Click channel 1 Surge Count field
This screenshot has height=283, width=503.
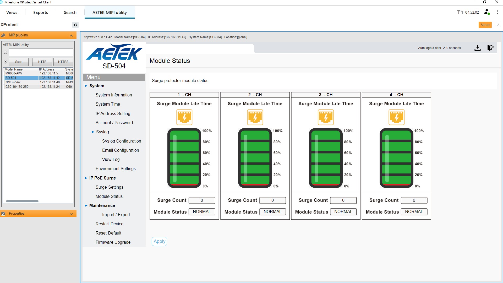pos(202,200)
